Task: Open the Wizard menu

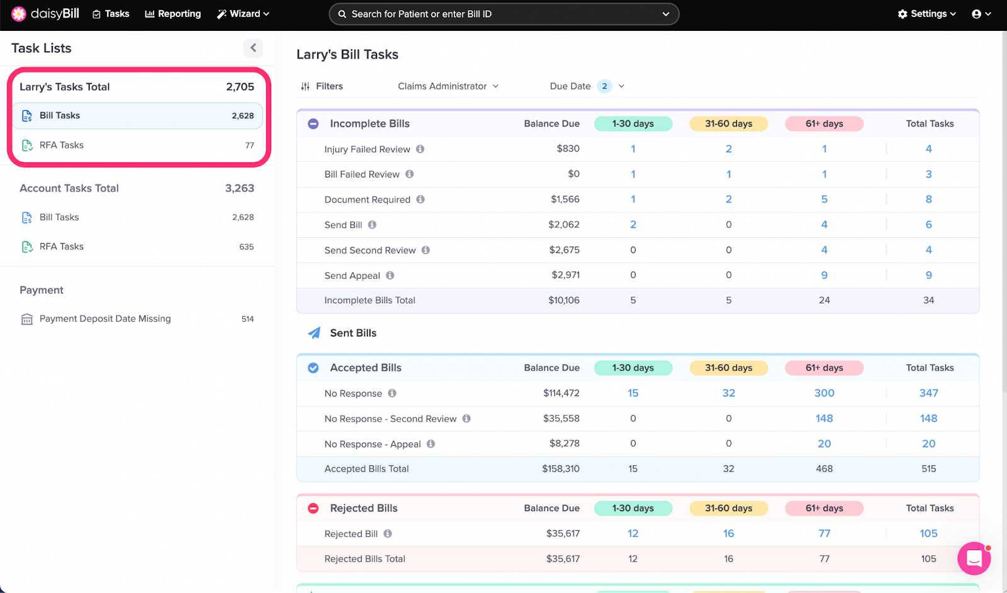Action: 244,14
